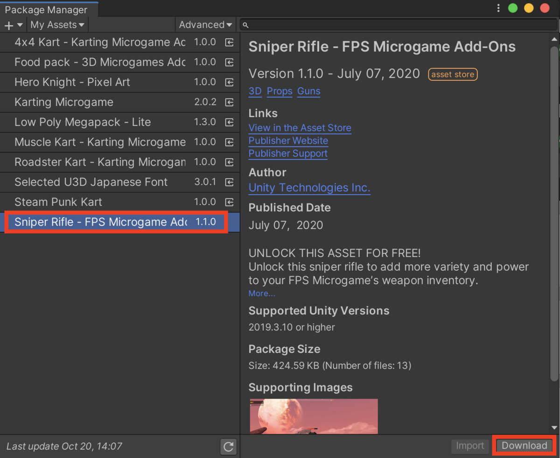
Task: Click the 2019.3.10 or higher text
Action: coord(292,327)
